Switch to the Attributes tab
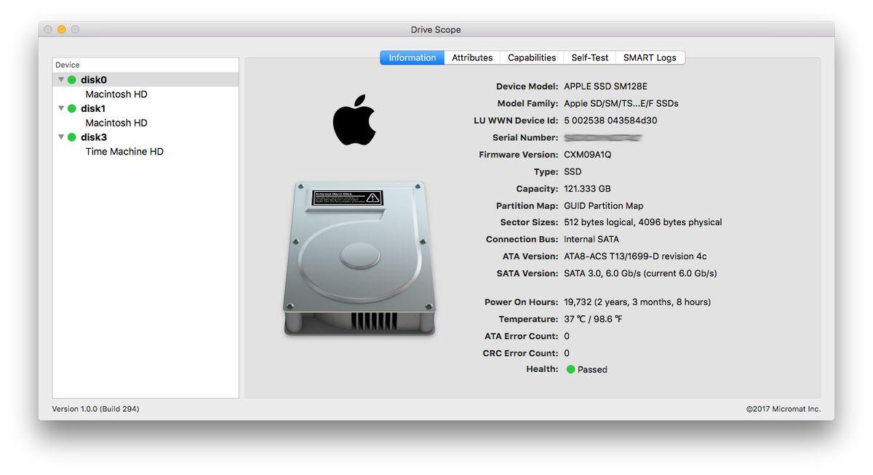 point(472,58)
